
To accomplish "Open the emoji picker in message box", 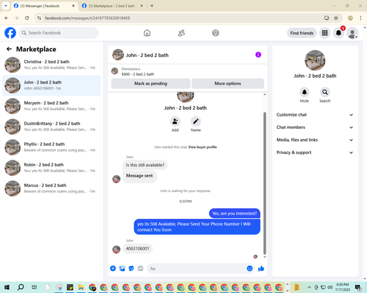I will (250, 269).
